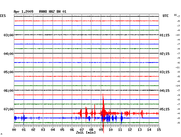Click the tallest red seismic spike
This screenshot has height=137, width=181.
tap(103, 113)
